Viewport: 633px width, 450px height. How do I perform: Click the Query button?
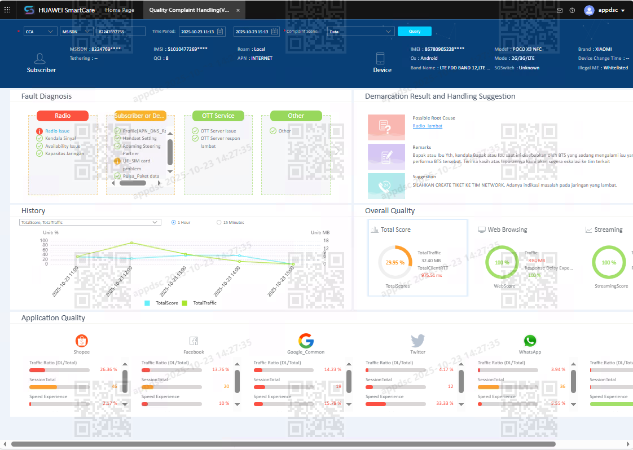[415, 32]
